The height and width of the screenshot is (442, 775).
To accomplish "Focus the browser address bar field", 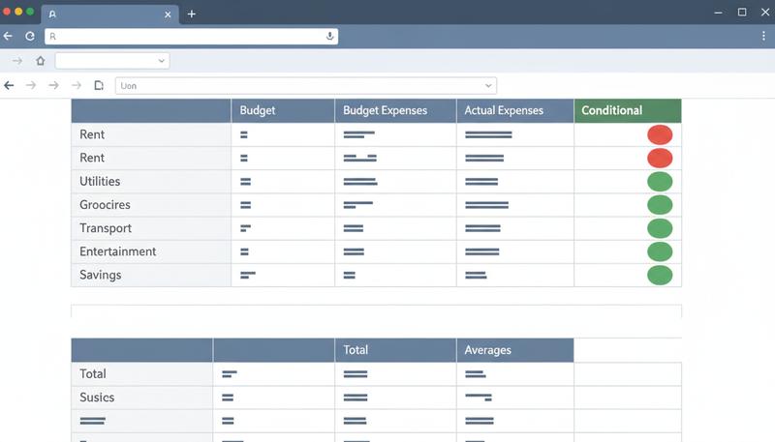I will [x=191, y=36].
